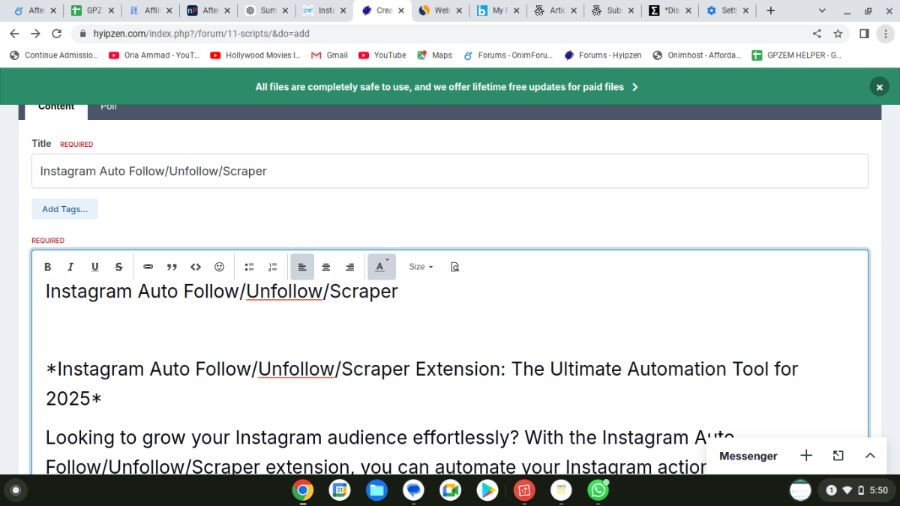Bookmark this page with star icon
This screenshot has height=506, width=900.
tap(838, 34)
